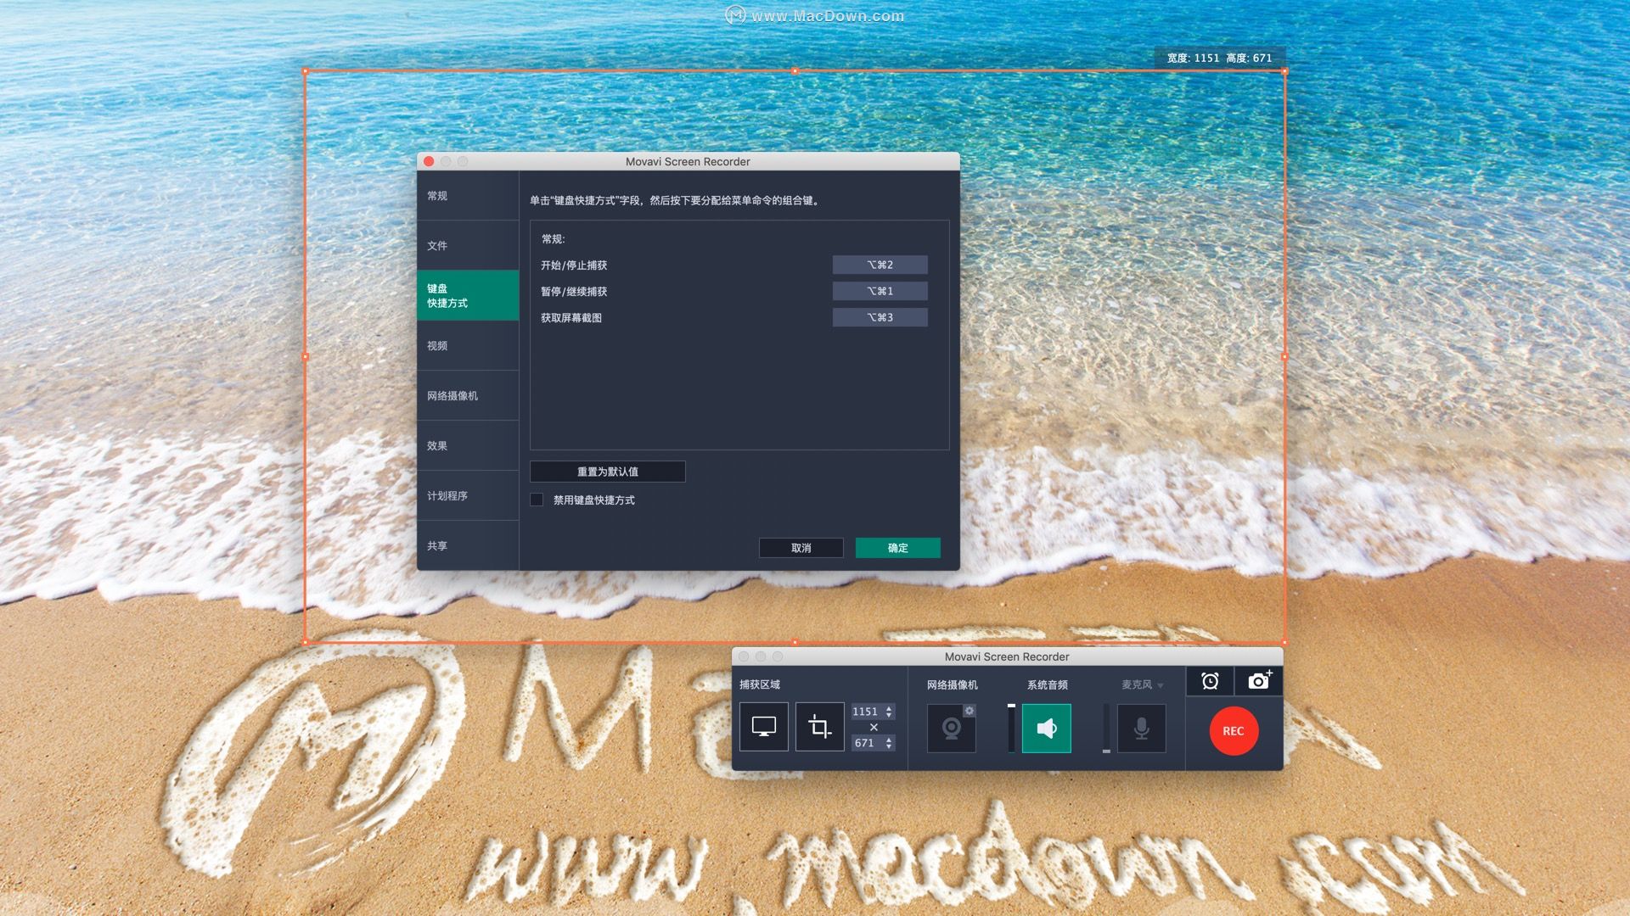1630x916 pixels.
Task: Click the 暂停/继续捕获 row label
Action: (574, 292)
